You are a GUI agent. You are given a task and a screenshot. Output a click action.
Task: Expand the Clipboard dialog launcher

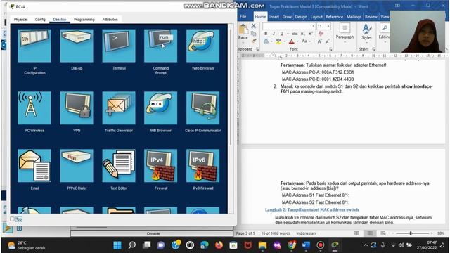(257, 49)
